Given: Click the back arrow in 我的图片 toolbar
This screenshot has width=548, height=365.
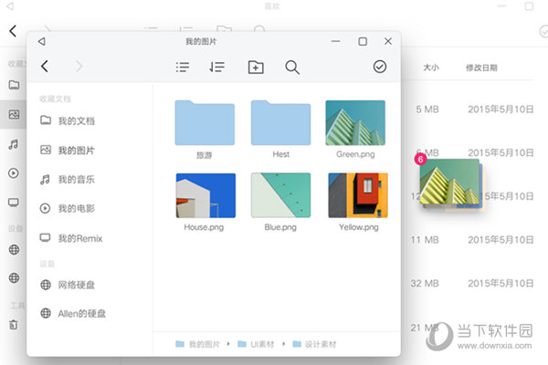Looking at the screenshot, I should tap(45, 66).
